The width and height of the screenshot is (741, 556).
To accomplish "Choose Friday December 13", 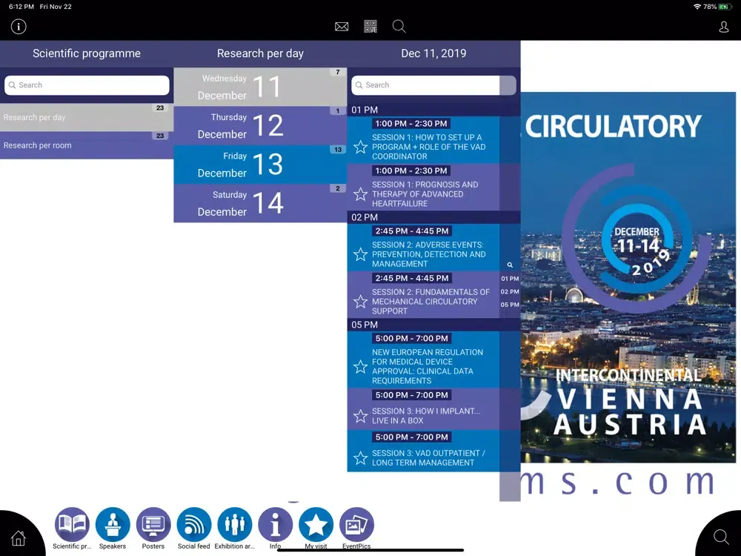I will coord(260,165).
